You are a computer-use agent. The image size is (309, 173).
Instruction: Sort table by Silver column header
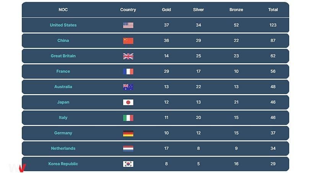[198, 10]
